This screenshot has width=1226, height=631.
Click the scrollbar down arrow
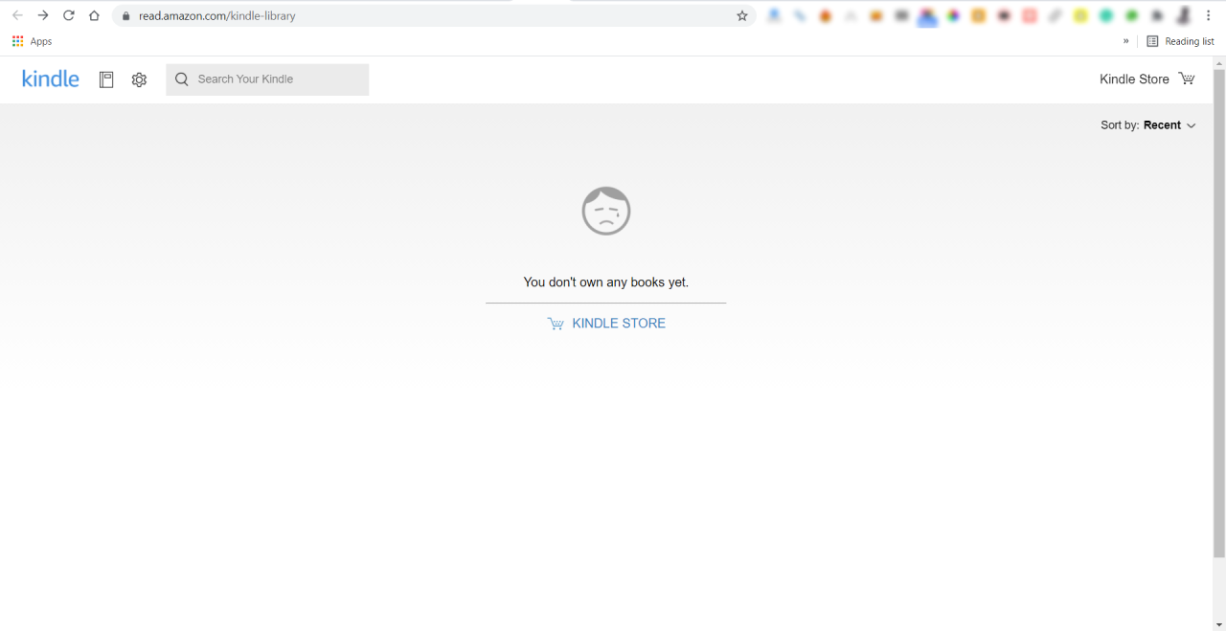pyautogui.click(x=1219, y=624)
